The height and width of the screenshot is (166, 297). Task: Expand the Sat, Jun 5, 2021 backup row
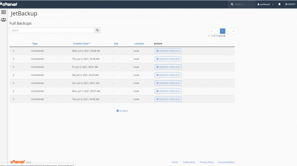[14, 75]
